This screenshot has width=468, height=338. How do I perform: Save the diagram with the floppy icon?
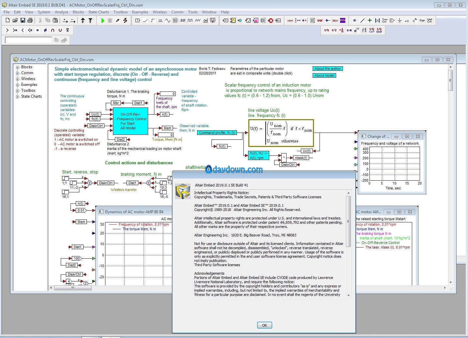click(x=23, y=20)
